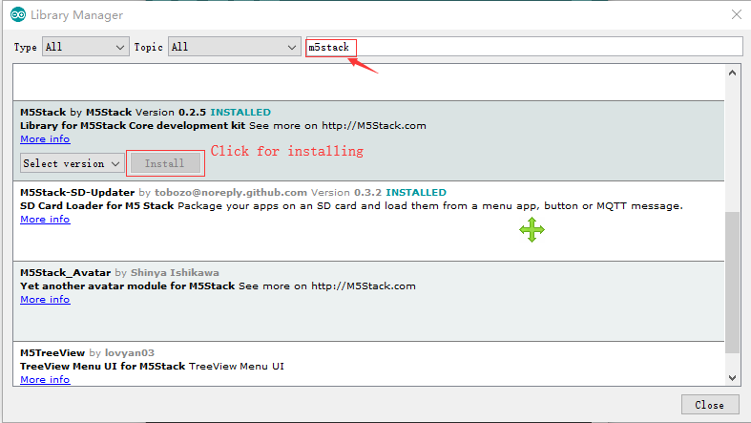This screenshot has width=751, height=423.
Task: Open the Select version dropdown for M5Stack
Action: coord(72,163)
